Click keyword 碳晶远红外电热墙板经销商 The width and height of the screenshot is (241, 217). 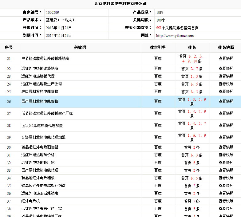[x=43, y=186]
